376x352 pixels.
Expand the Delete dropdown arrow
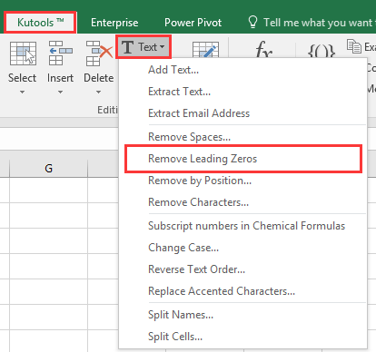[x=98, y=92]
